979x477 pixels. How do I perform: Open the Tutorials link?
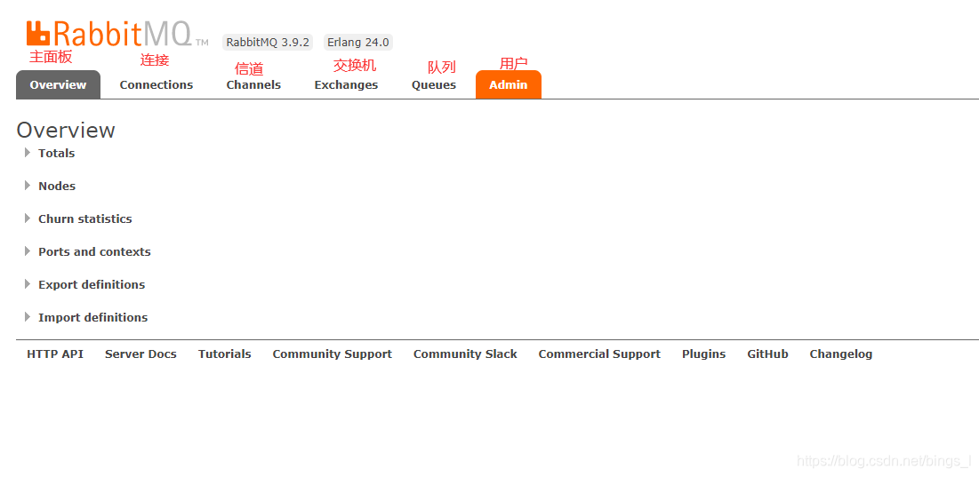[224, 354]
